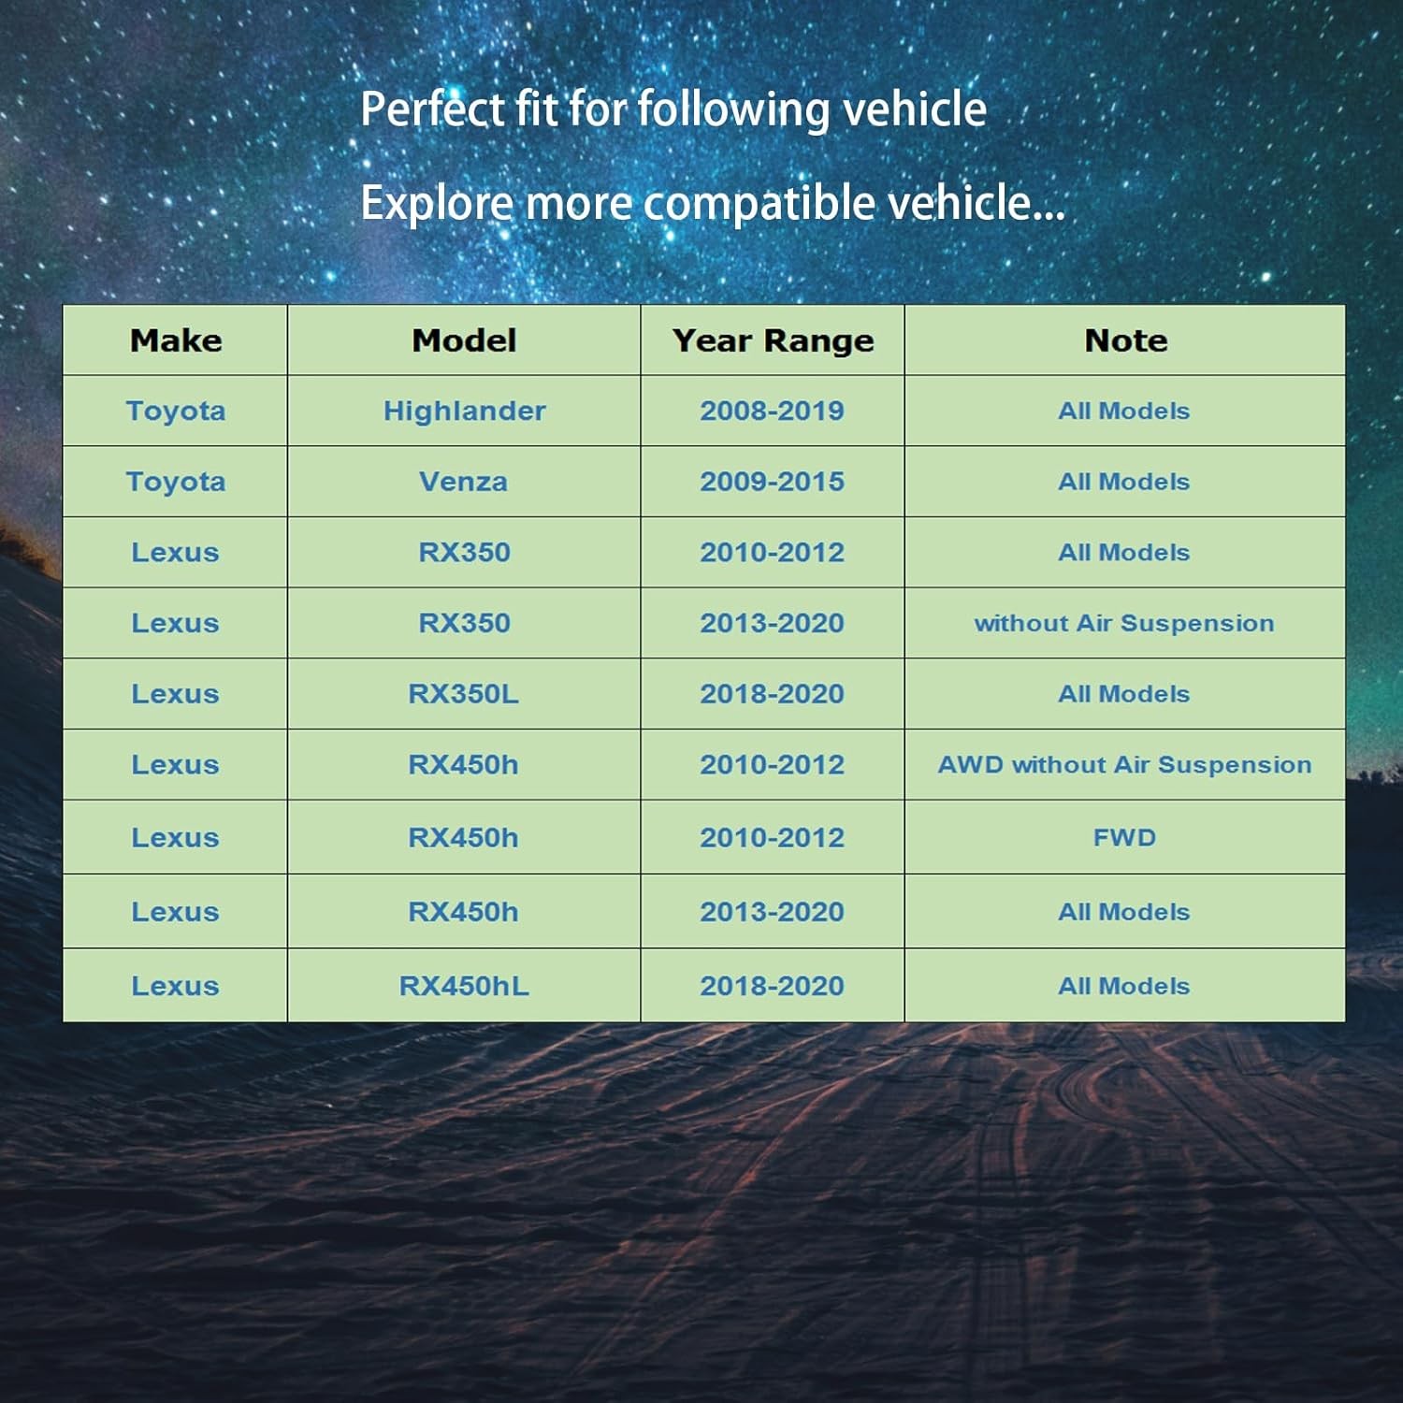
Task: Click the Note column header
Action: [x=1125, y=340]
